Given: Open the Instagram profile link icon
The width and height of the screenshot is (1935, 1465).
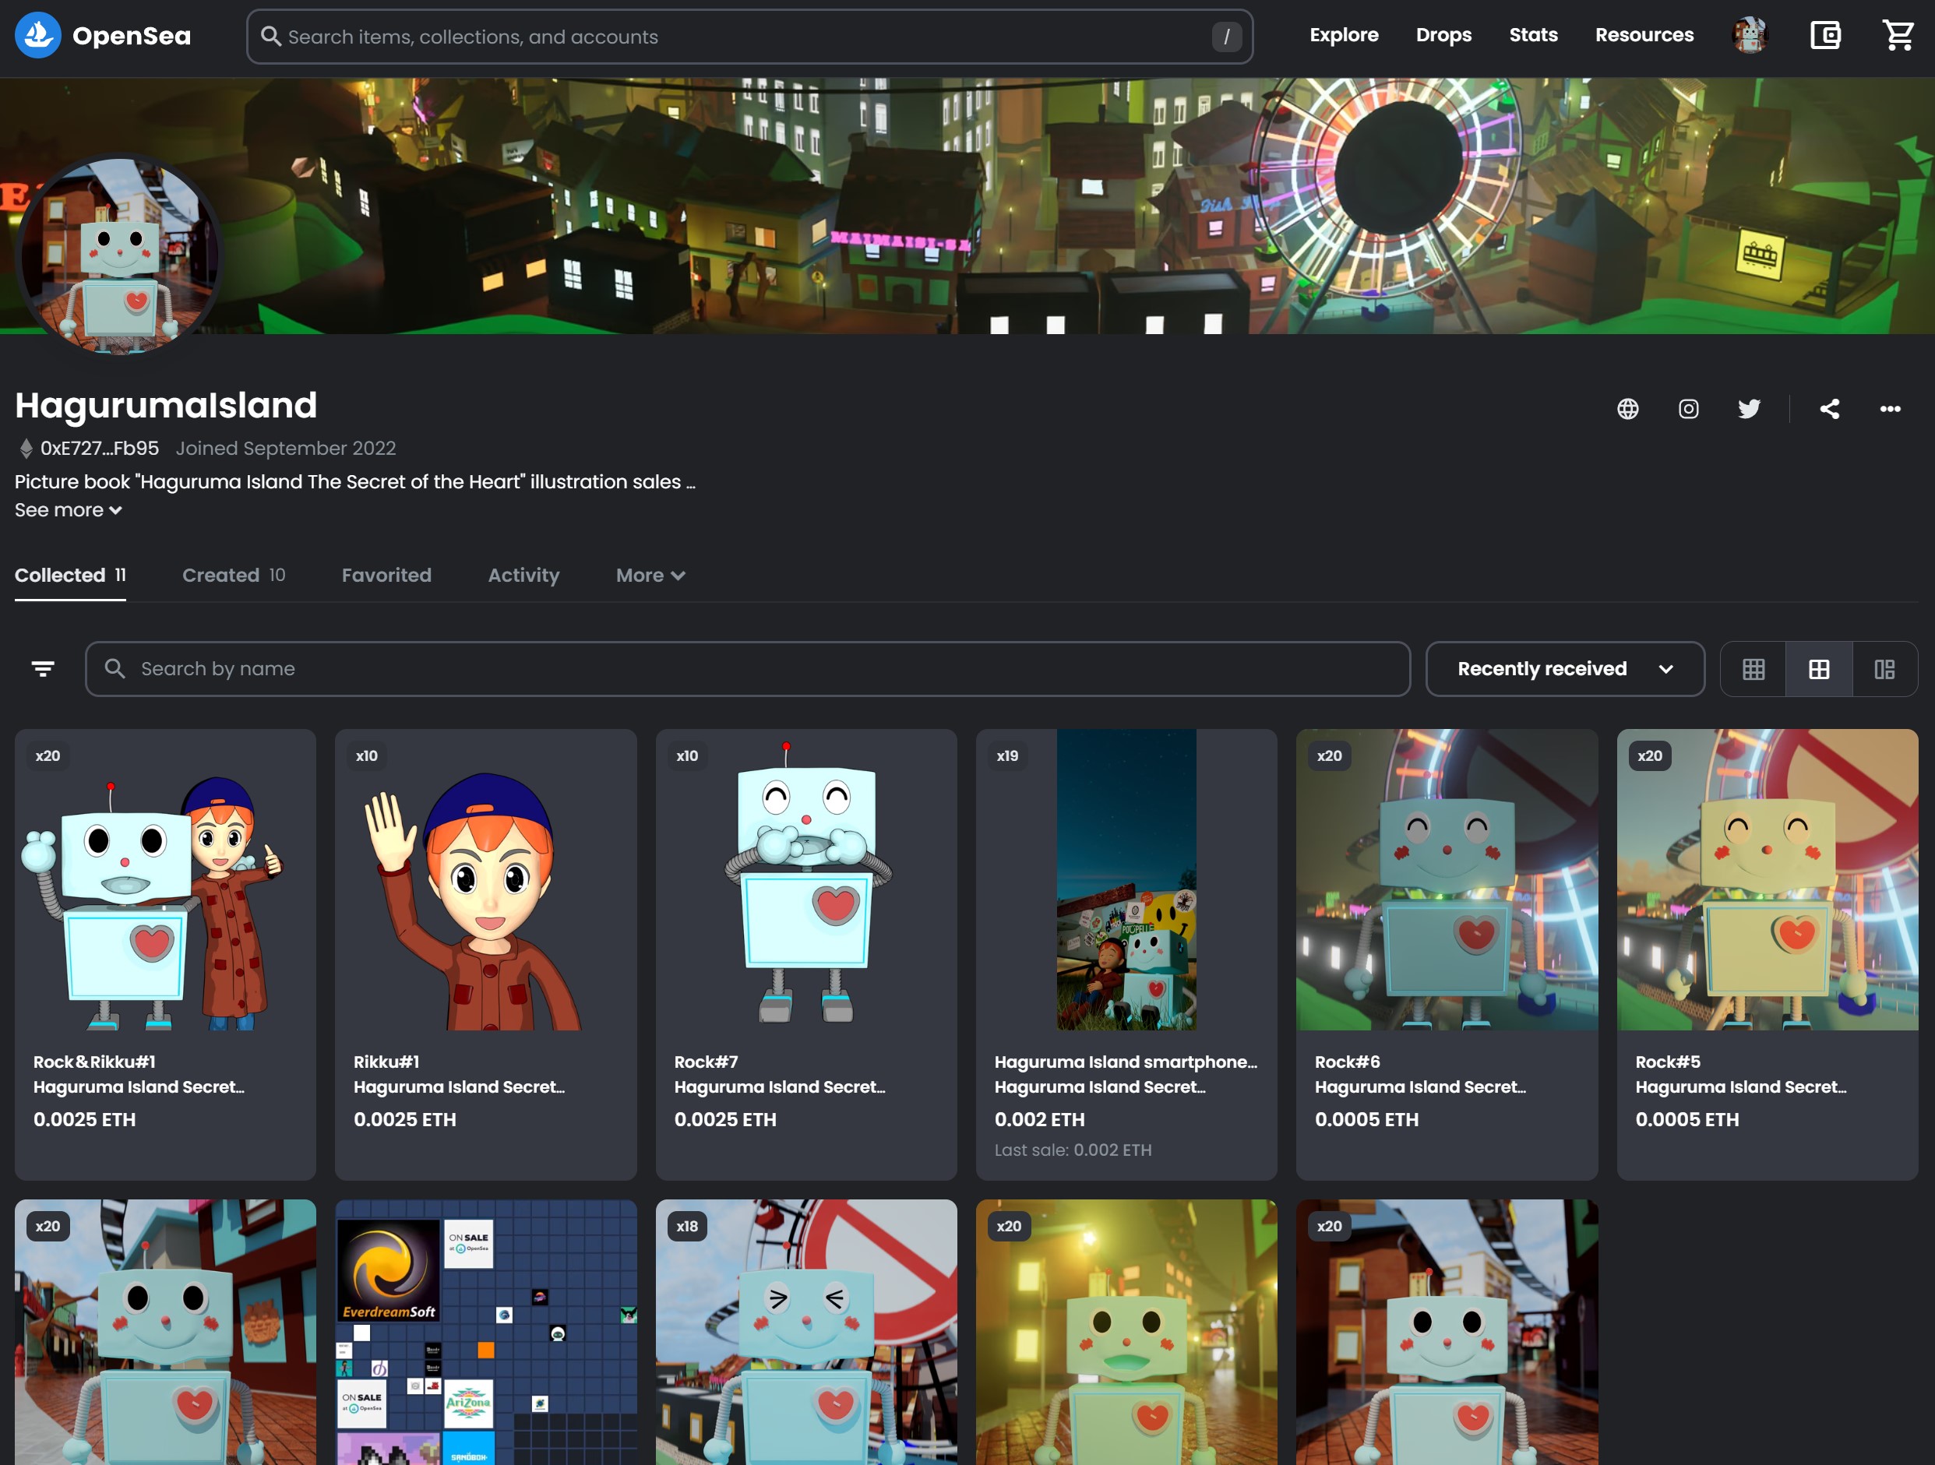Looking at the screenshot, I should 1687,408.
